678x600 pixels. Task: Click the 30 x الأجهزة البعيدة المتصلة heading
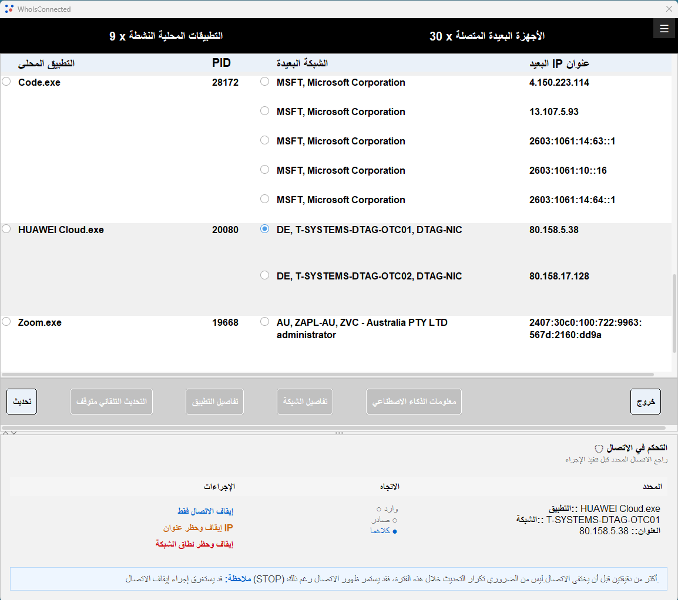click(x=487, y=36)
